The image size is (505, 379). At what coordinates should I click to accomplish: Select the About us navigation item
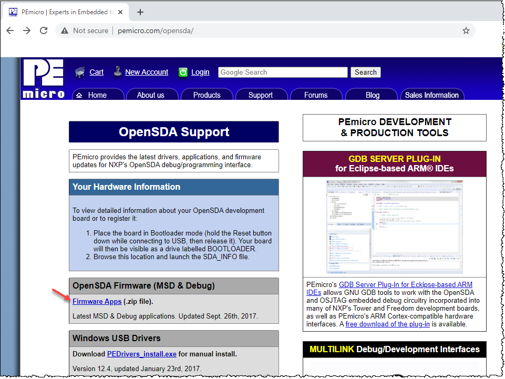pyautogui.click(x=152, y=95)
